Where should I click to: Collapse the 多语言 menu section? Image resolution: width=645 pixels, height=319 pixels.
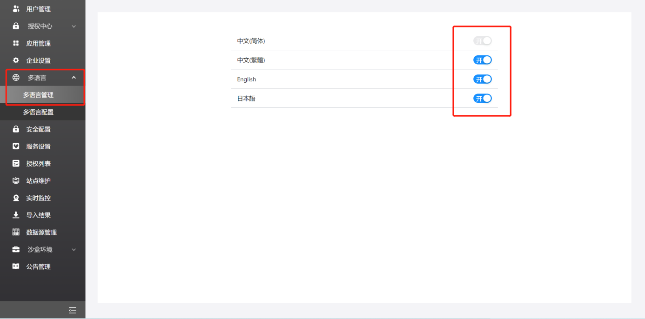[73, 77]
